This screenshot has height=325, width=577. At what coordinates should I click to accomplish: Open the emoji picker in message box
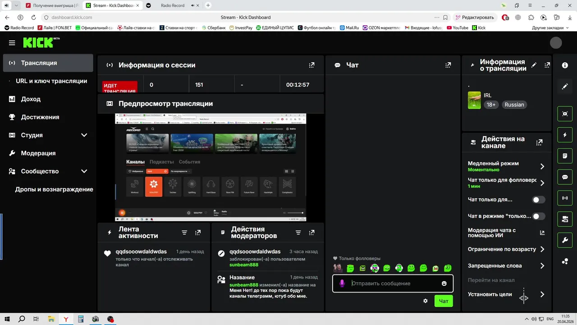(x=444, y=283)
